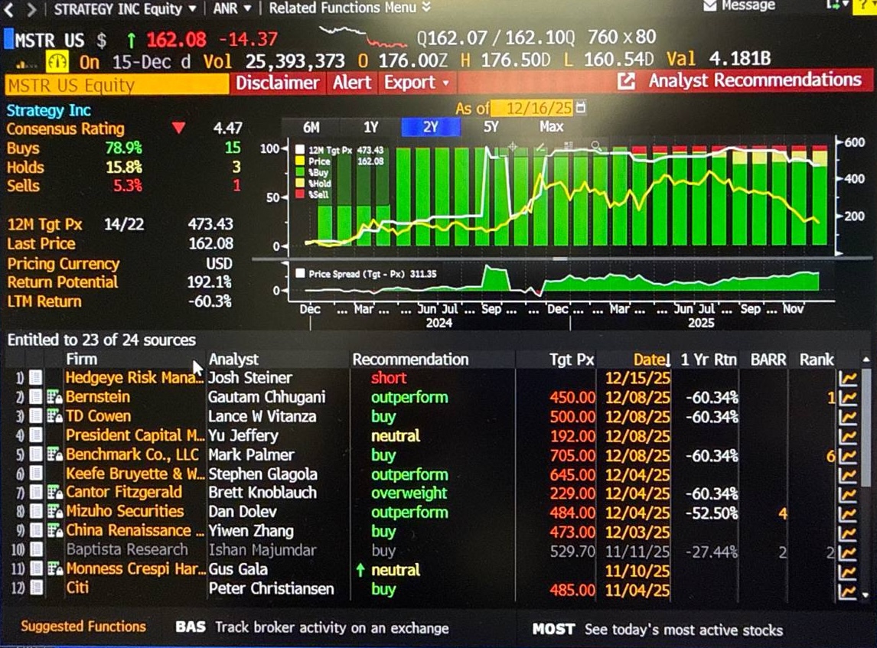Tick the President Capital row checkbox
The width and height of the screenshot is (877, 648).
point(36,435)
